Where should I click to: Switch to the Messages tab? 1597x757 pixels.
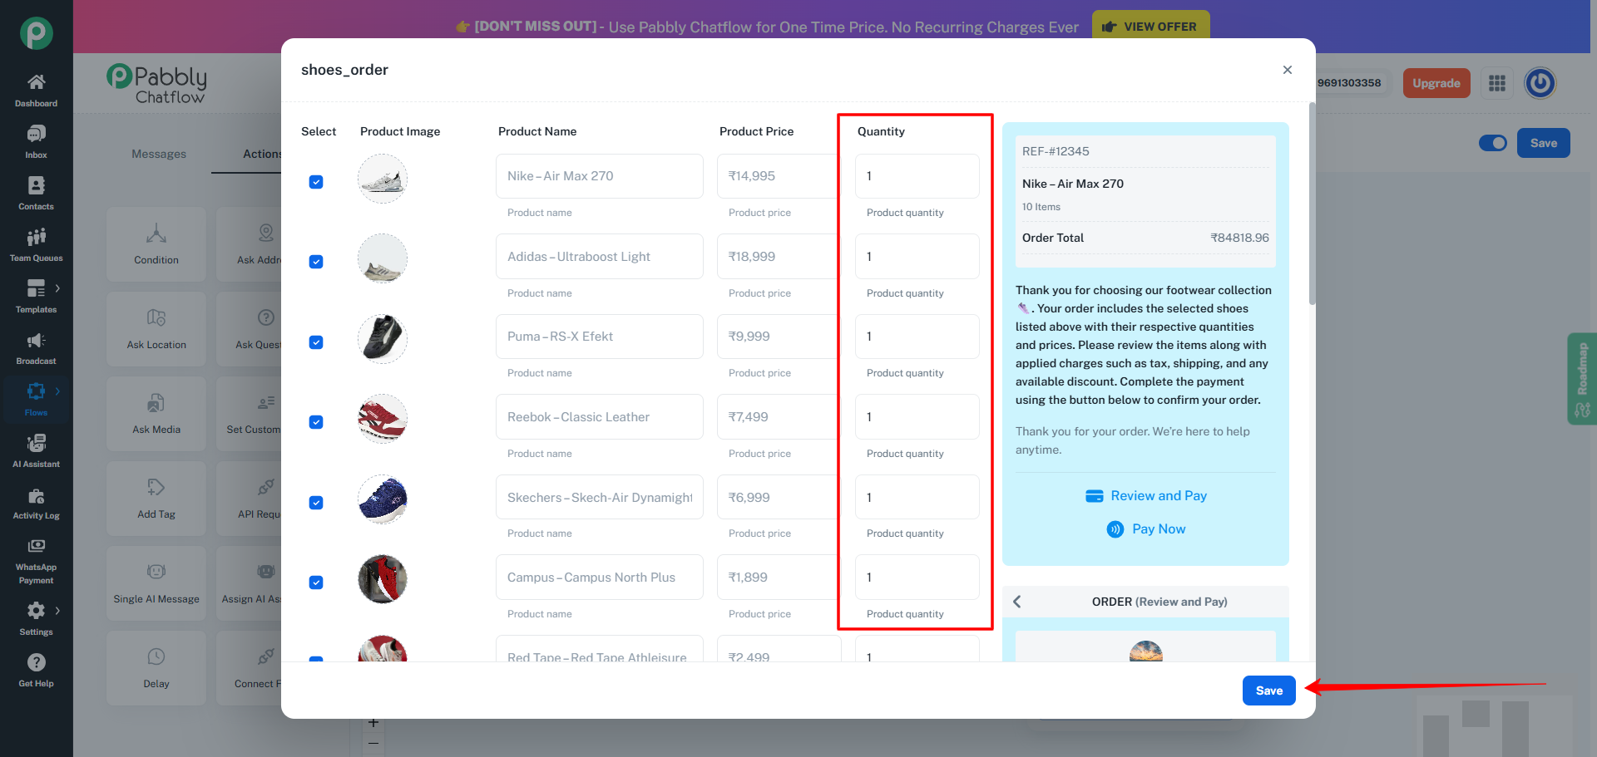pyautogui.click(x=159, y=154)
